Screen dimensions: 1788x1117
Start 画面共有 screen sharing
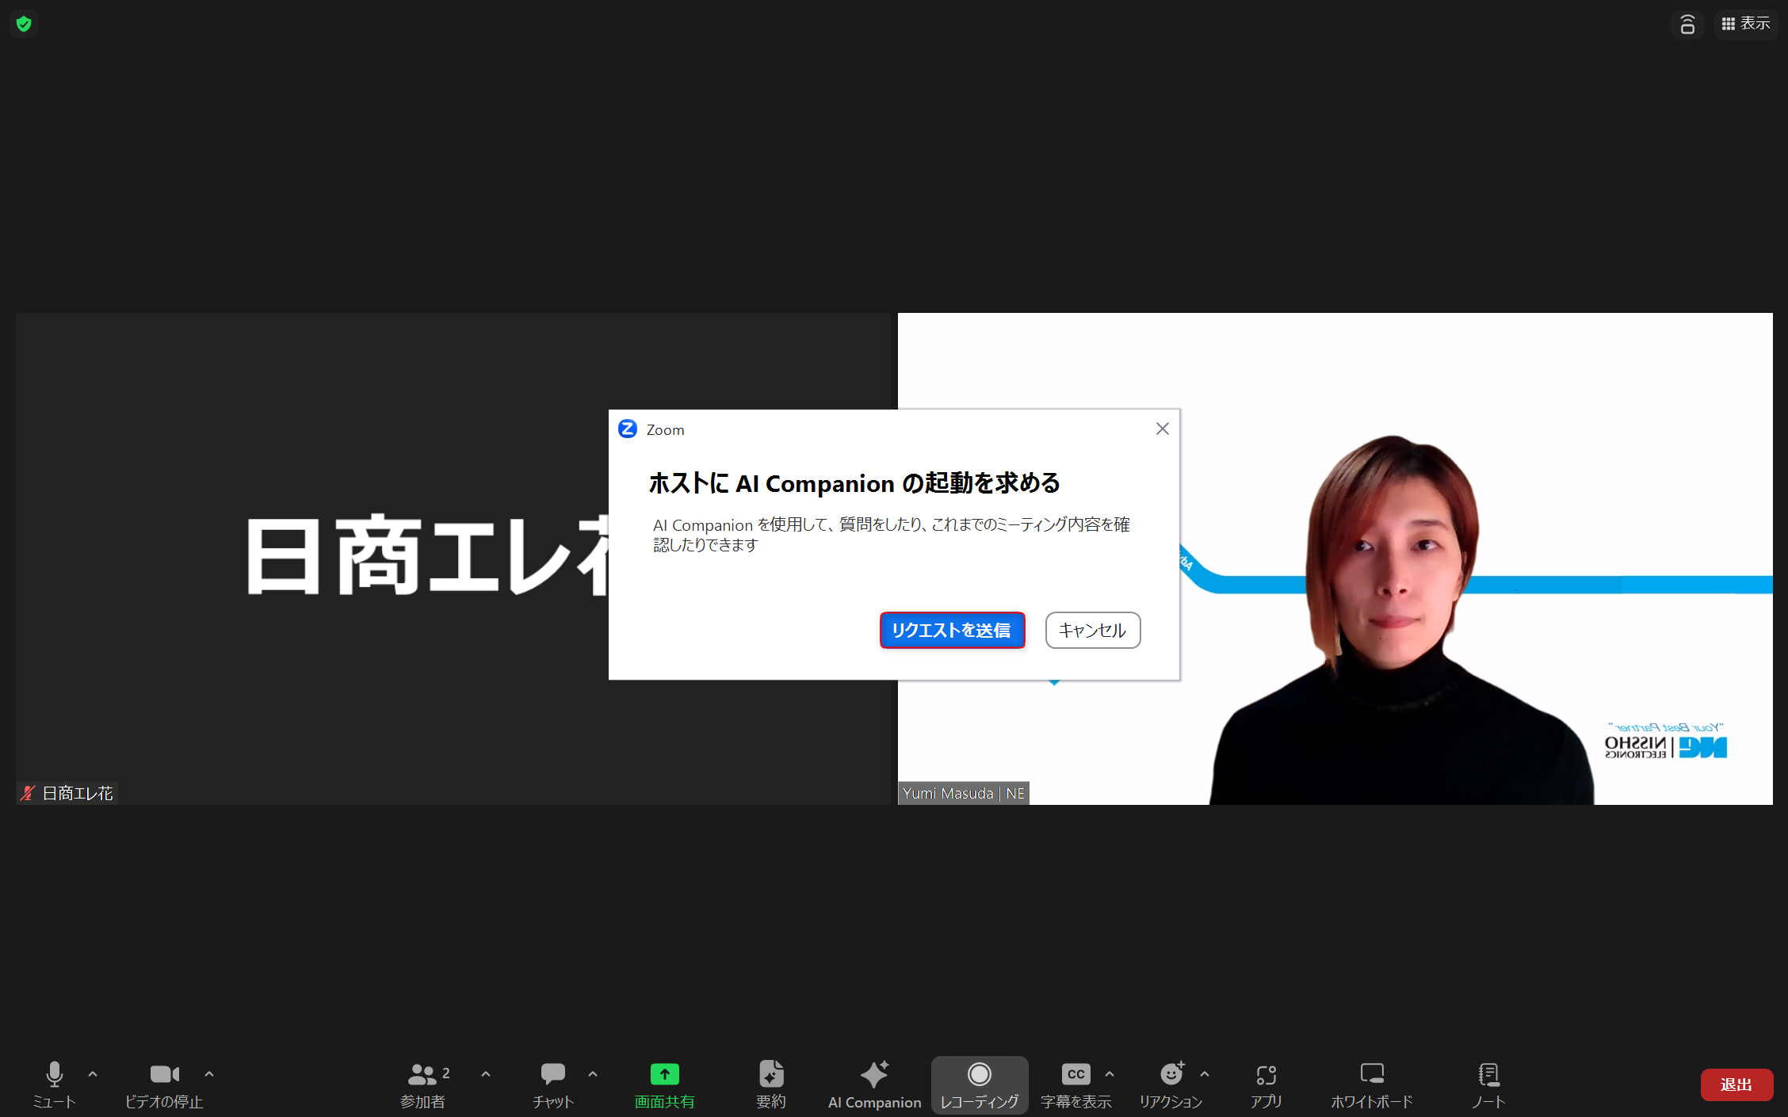(664, 1085)
